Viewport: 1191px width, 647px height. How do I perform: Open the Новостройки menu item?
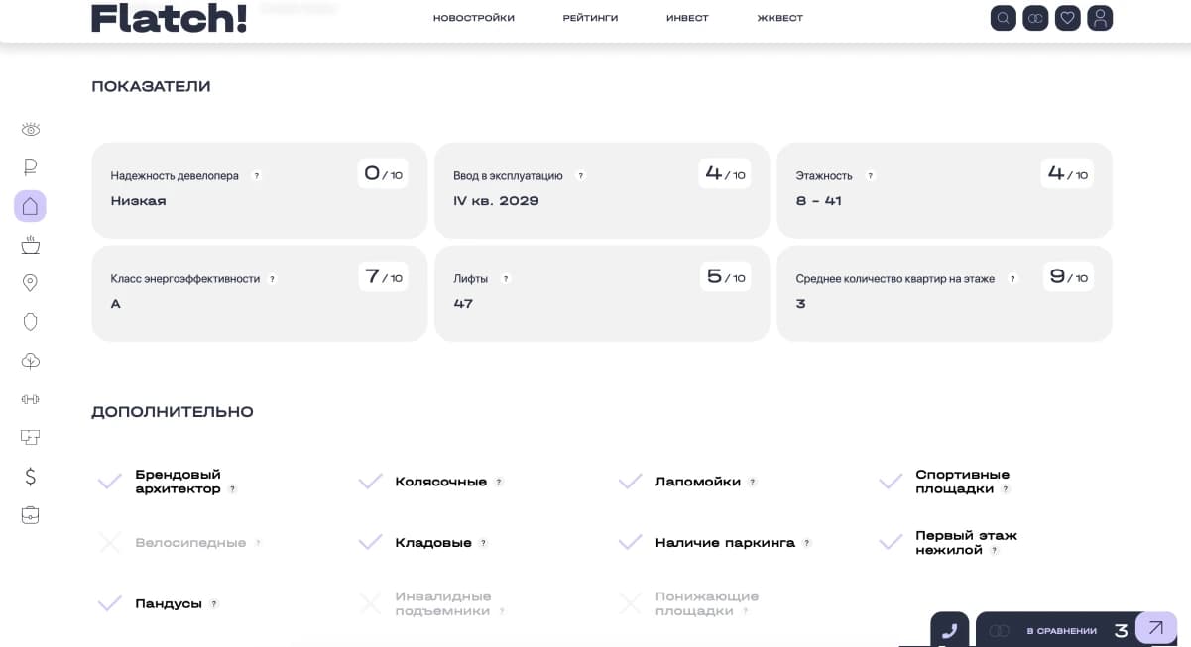coord(474,19)
